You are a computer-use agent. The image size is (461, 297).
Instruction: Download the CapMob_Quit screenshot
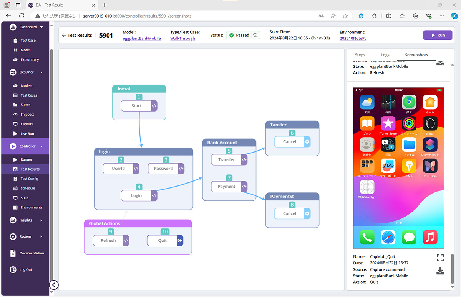(440, 271)
